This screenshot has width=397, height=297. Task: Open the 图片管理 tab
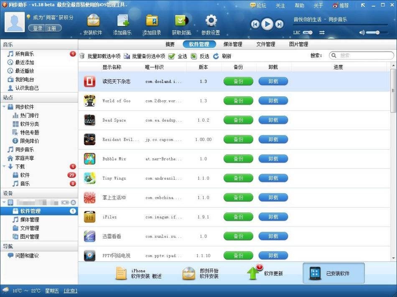(x=298, y=43)
